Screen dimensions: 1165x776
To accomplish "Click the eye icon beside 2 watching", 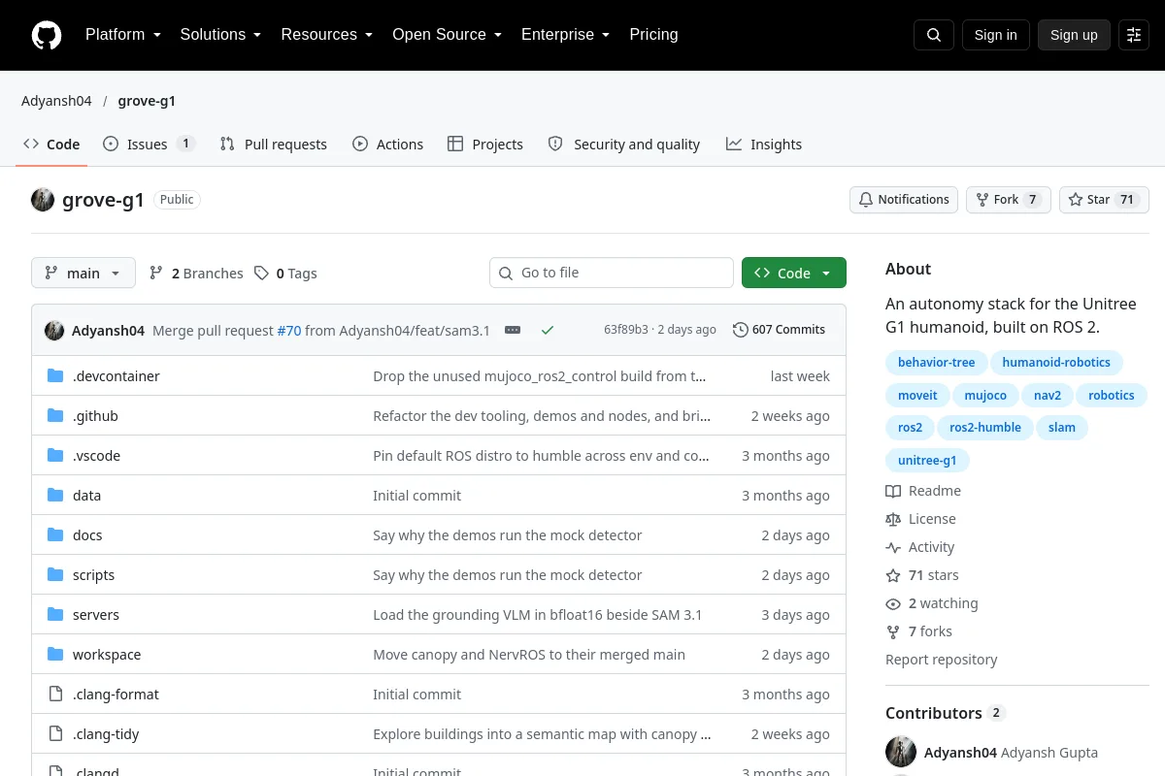I will [x=893, y=603].
